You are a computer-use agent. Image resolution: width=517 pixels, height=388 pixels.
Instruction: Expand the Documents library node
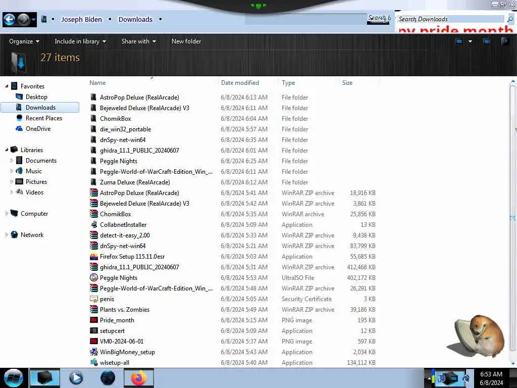[12, 160]
